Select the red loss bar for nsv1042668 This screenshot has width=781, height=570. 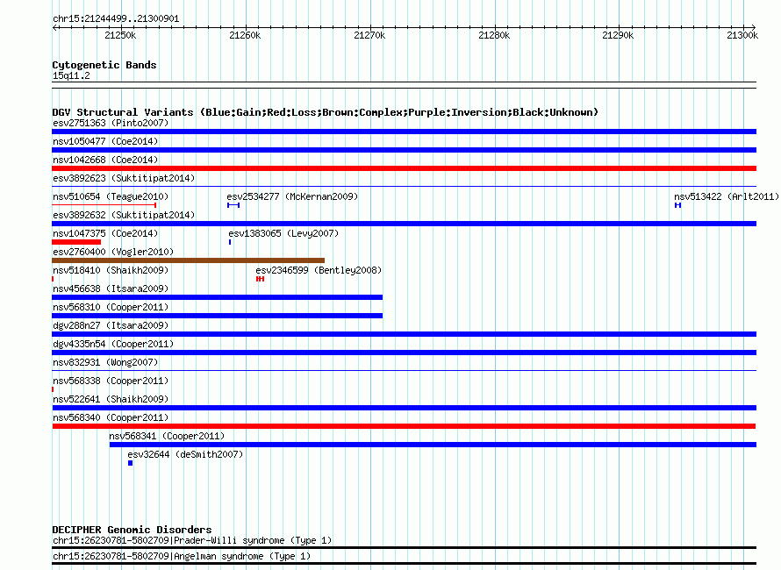[x=404, y=168]
